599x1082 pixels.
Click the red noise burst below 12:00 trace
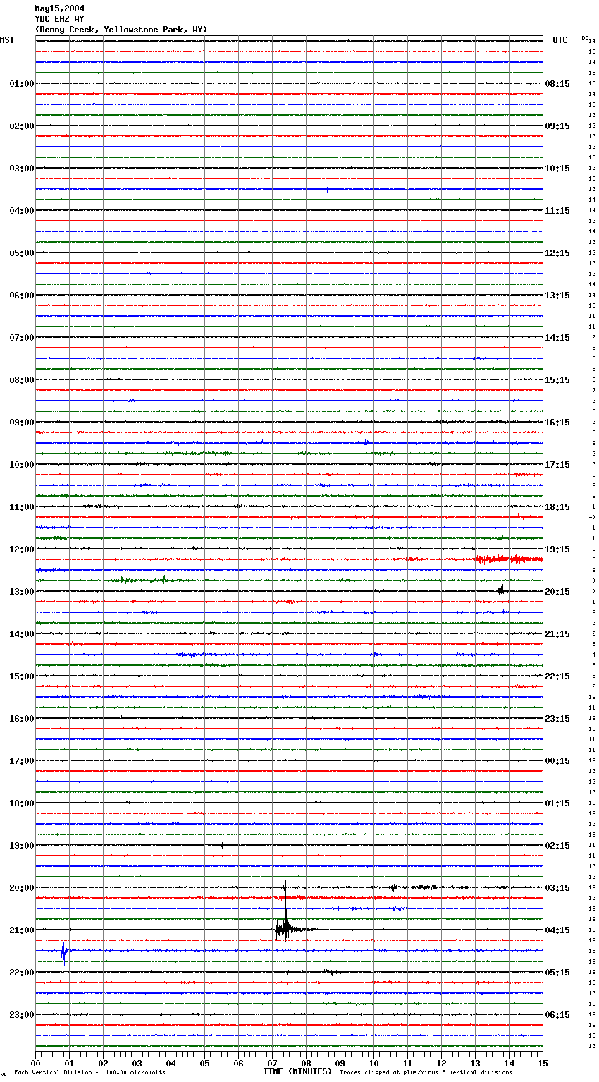(509, 559)
